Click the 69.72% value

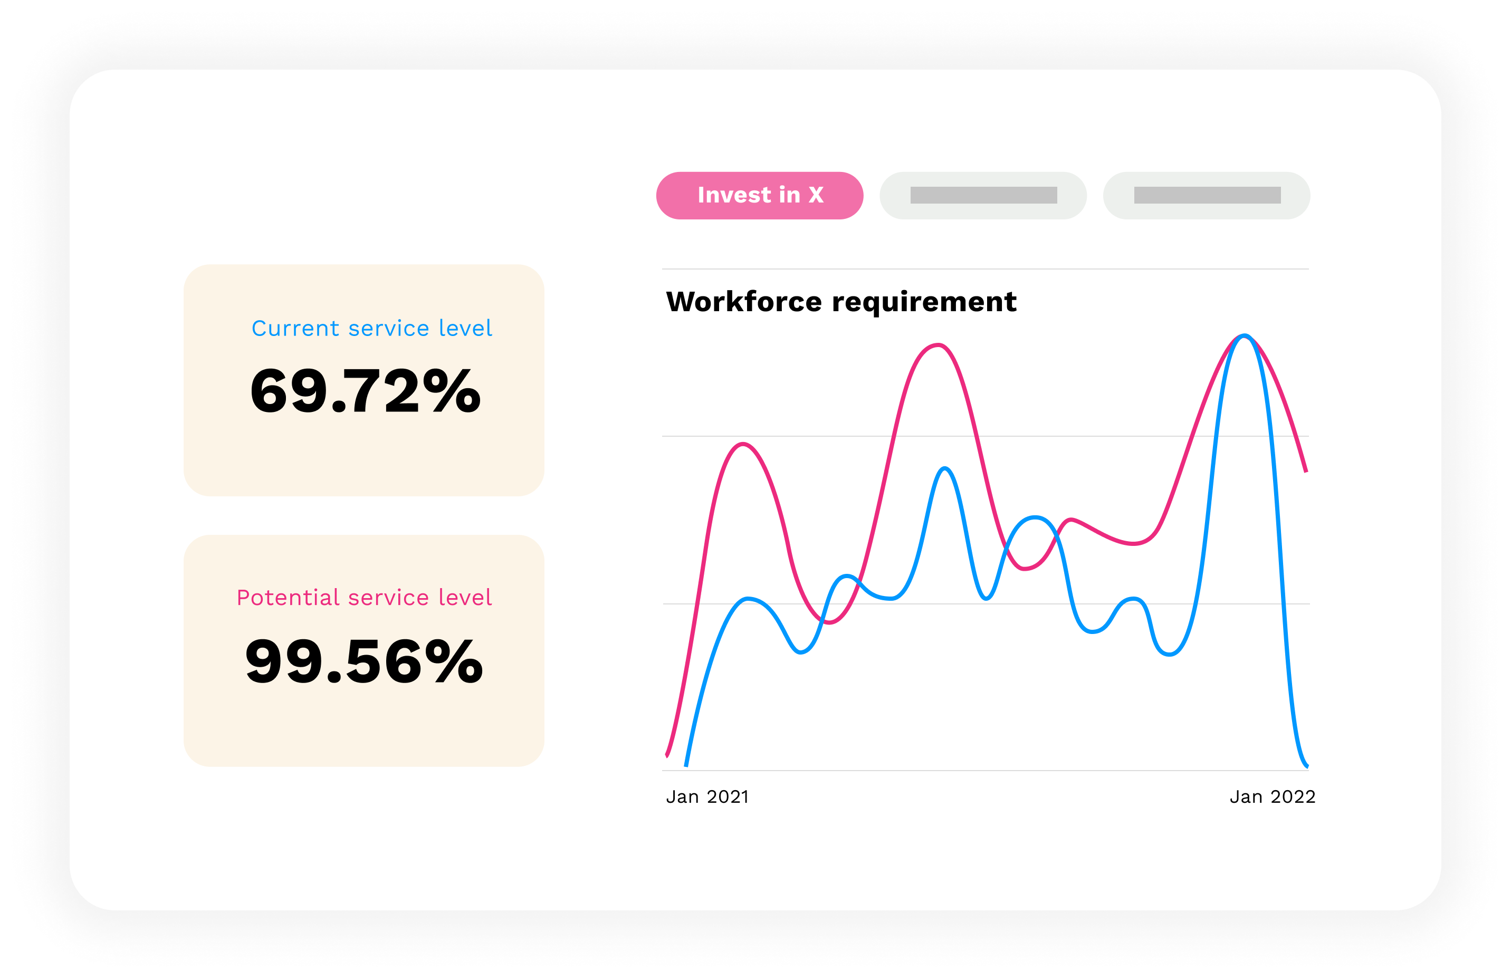[x=365, y=391]
